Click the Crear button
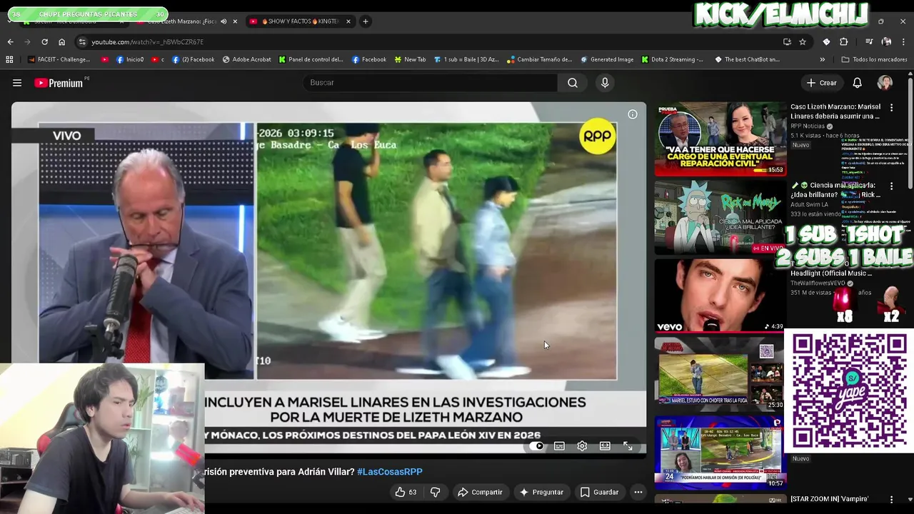This screenshot has height=514, width=914. tap(821, 83)
